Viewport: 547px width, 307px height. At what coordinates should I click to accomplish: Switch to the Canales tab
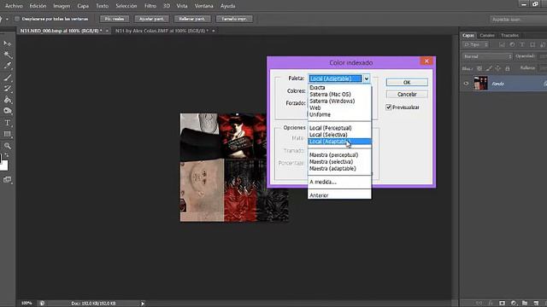click(487, 35)
